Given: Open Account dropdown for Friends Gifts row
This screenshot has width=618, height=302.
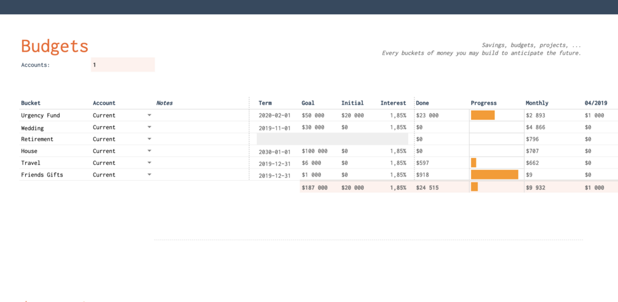Looking at the screenshot, I should [x=149, y=174].
